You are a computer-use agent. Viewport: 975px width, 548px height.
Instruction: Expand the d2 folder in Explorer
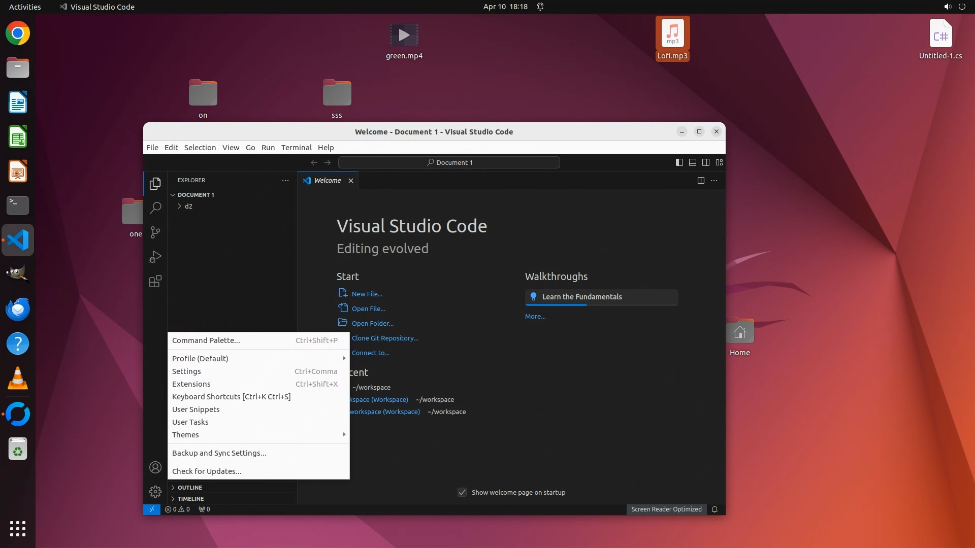click(188, 207)
